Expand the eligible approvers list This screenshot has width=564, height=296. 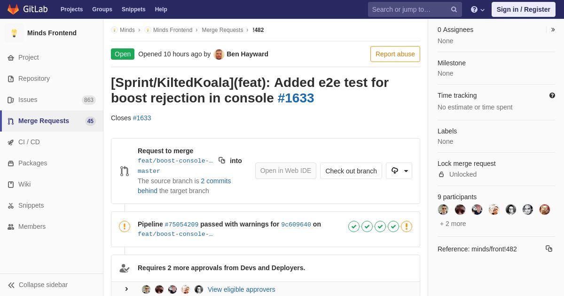click(126, 289)
